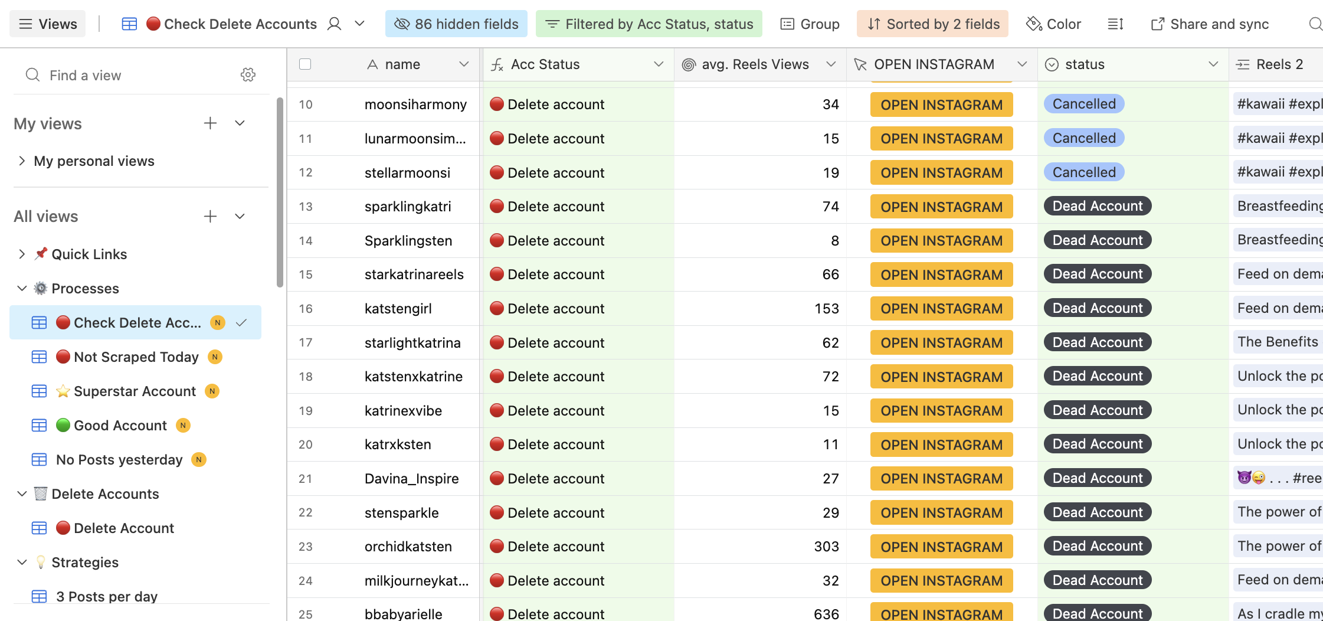Click Cancelled status tag for stellarmoonsi
Screen dimensions: 1323x621
[x=1084, y=172]
